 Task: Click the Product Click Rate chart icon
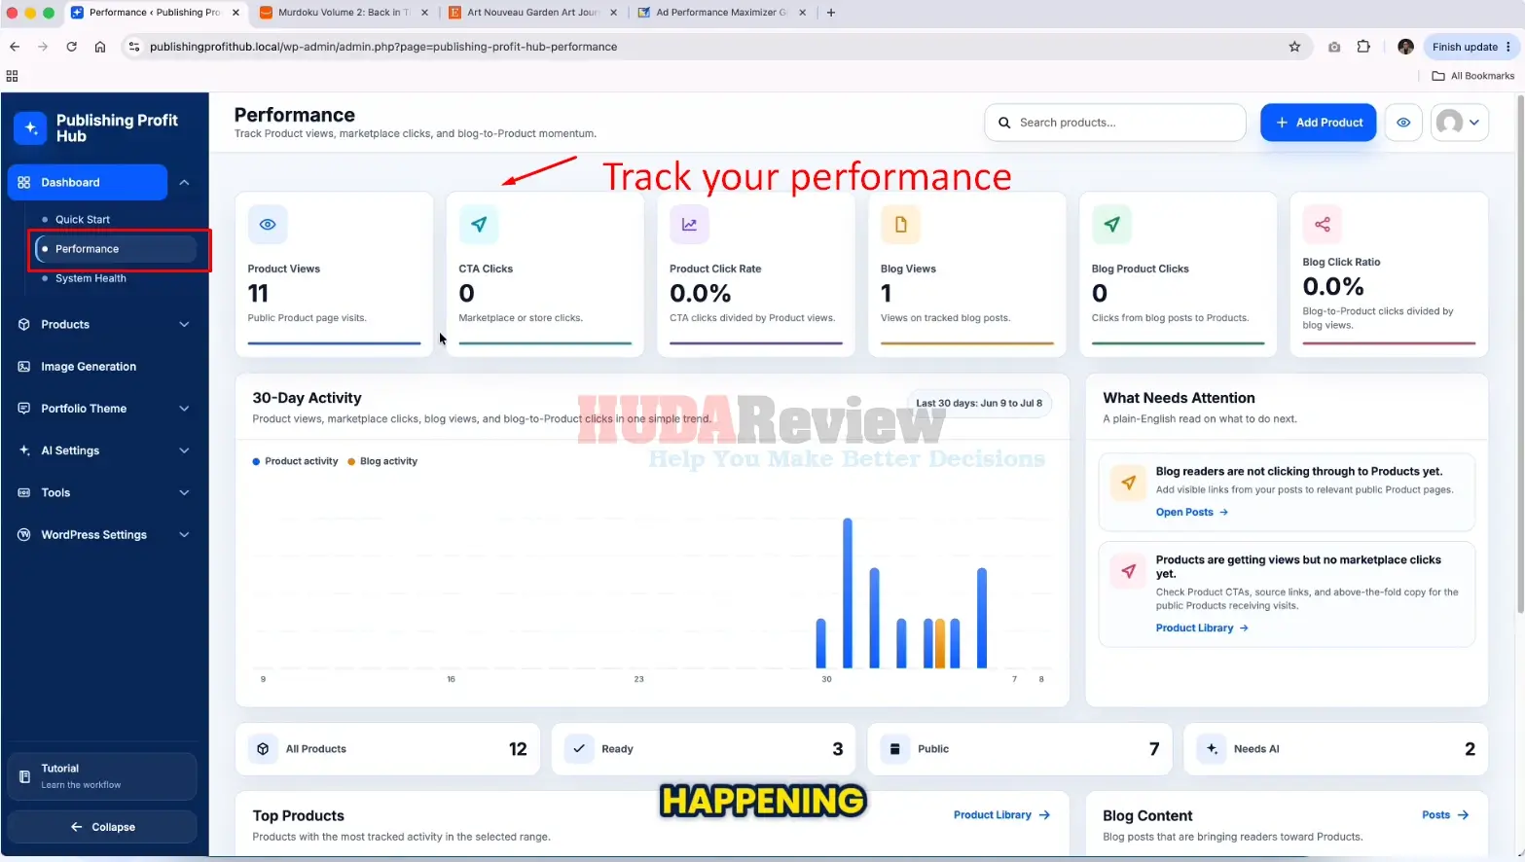click(x=689, y=225)
